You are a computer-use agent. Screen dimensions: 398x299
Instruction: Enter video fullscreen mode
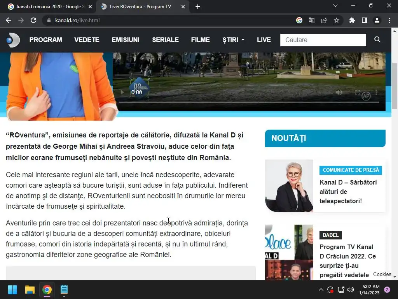(358, 92)
